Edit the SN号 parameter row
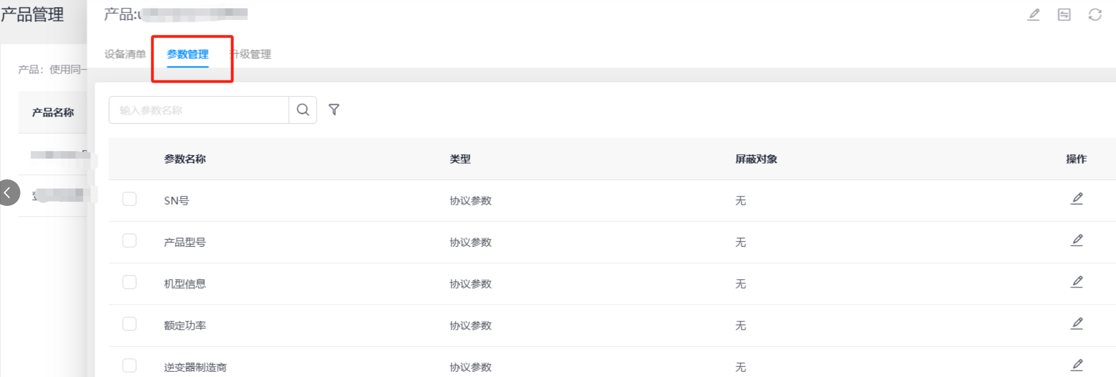This screenshot has height=377, width=1116. coord(1077,198)
